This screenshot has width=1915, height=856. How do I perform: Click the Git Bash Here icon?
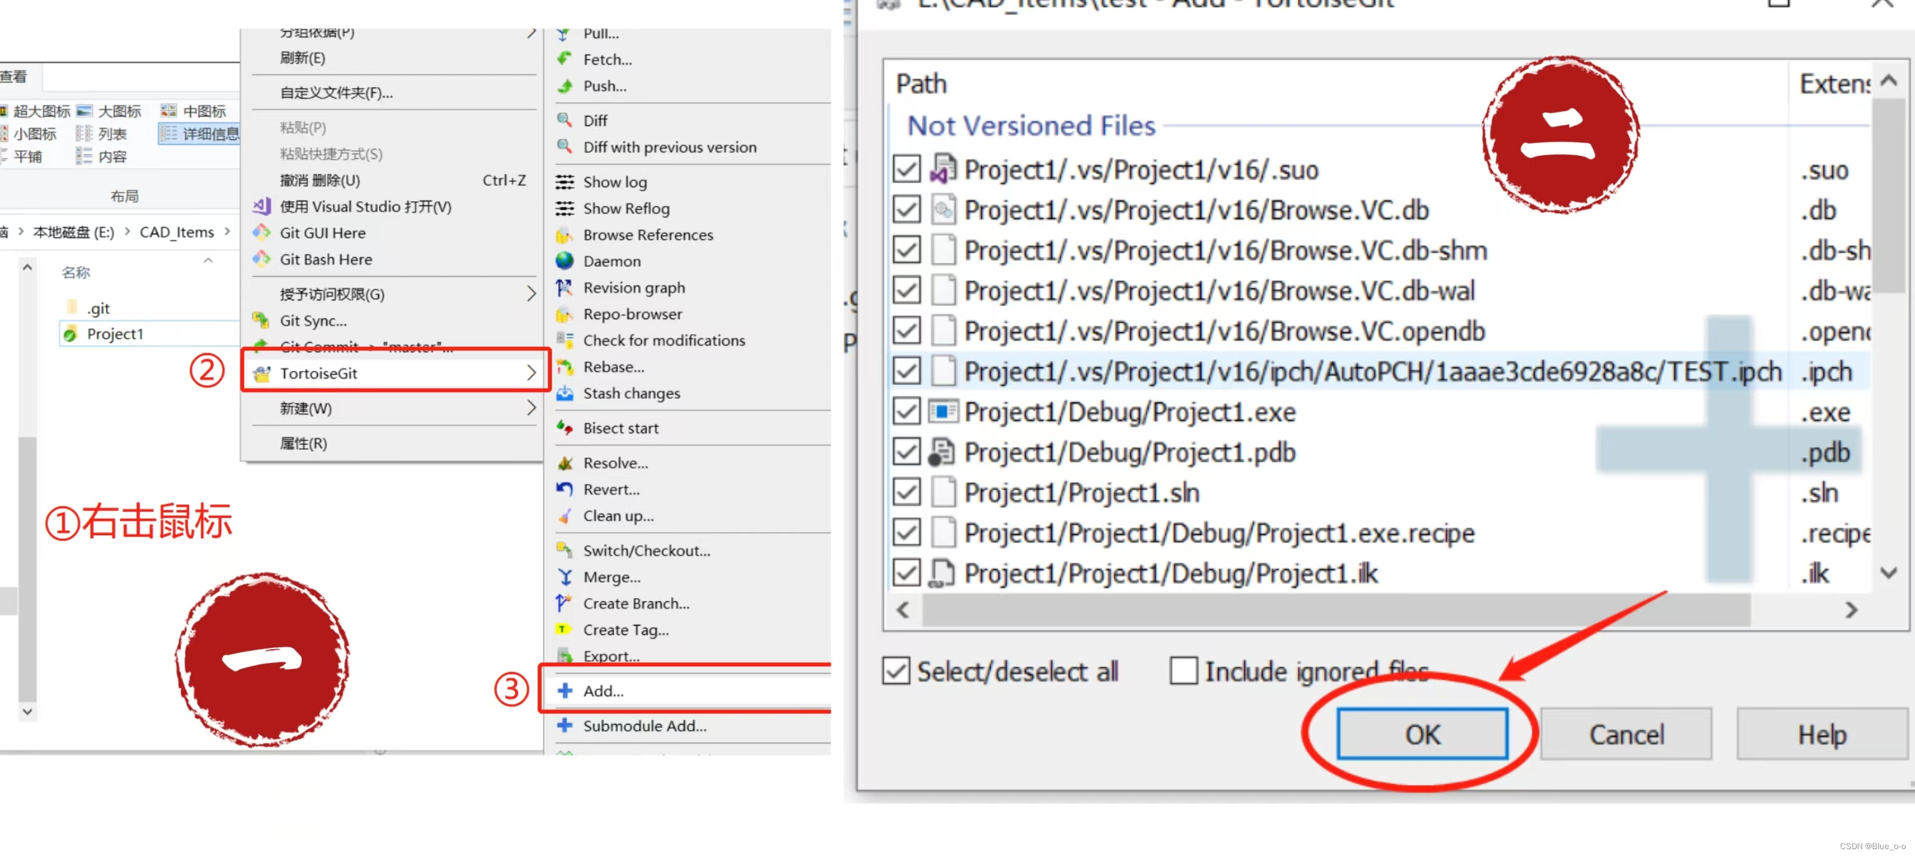tap(261, 259)
